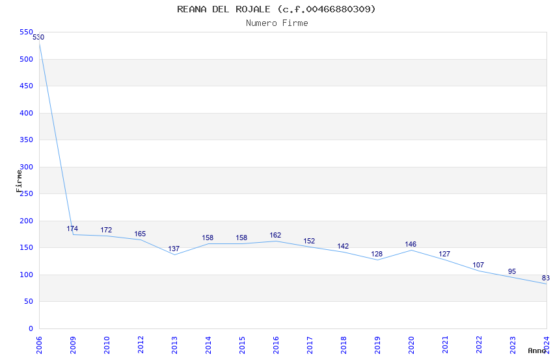Click the x-axis year 2009
Screen dimensions: 553x357
[73, 345]
